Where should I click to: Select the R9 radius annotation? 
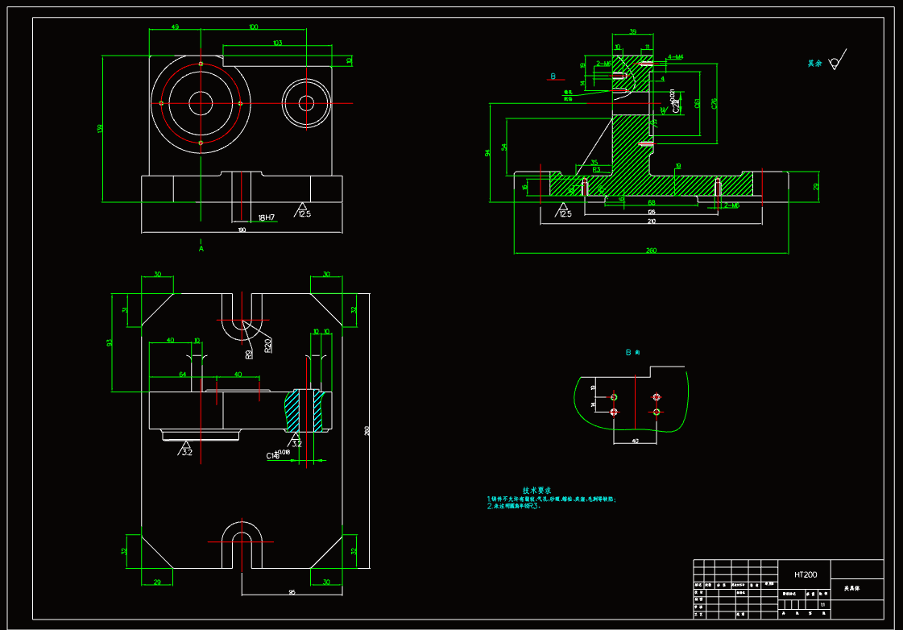coord(249,354)
